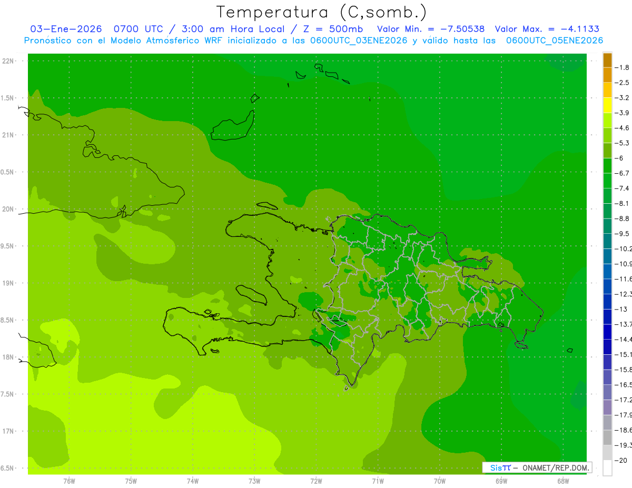This screenshot has height=488, width=632.
Task: Click the "-1.8" colorbar value
Action: pyautogui.click(x=623, y=67)
